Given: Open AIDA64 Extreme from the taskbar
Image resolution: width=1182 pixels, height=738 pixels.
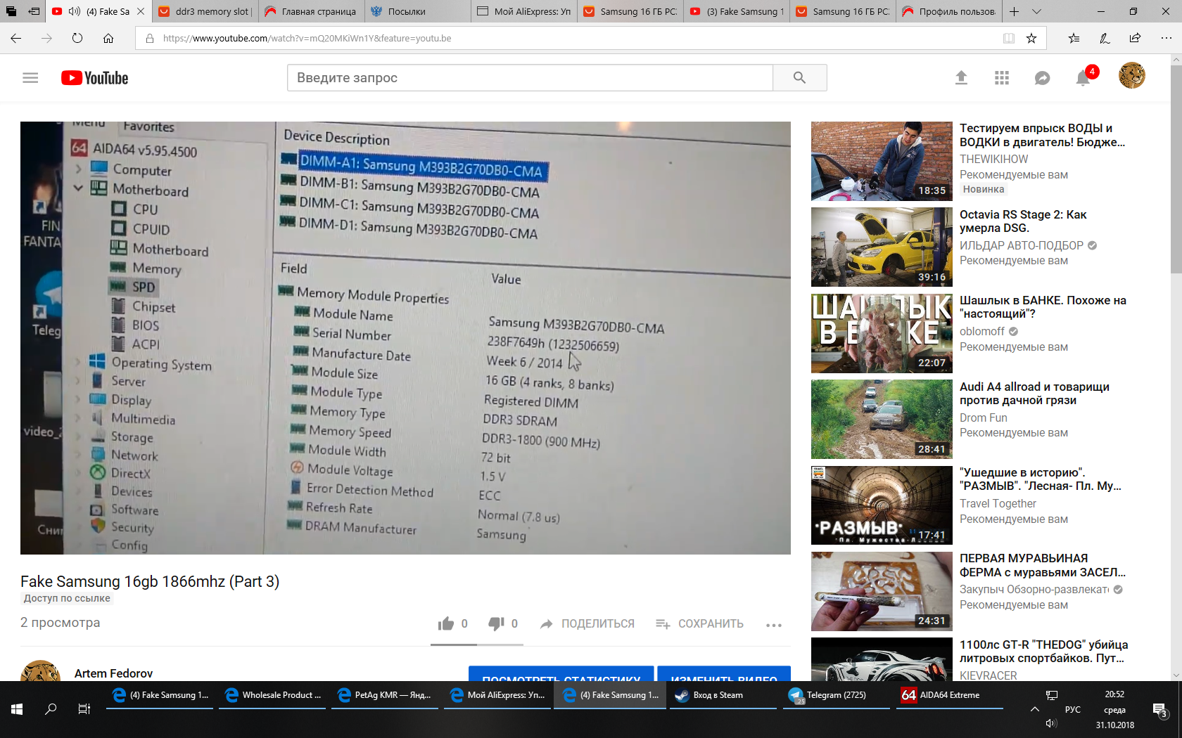Looking at the screenshot, I should 949,695.
